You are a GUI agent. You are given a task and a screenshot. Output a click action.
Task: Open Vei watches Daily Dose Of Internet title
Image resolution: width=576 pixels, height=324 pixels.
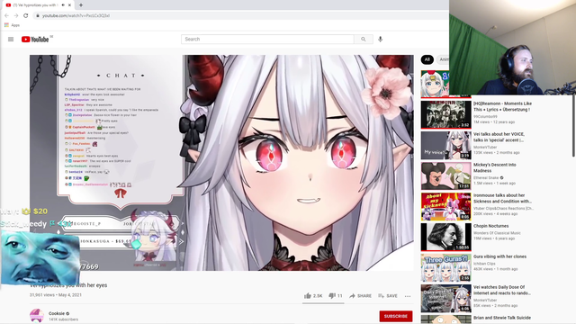click(502, 290)
